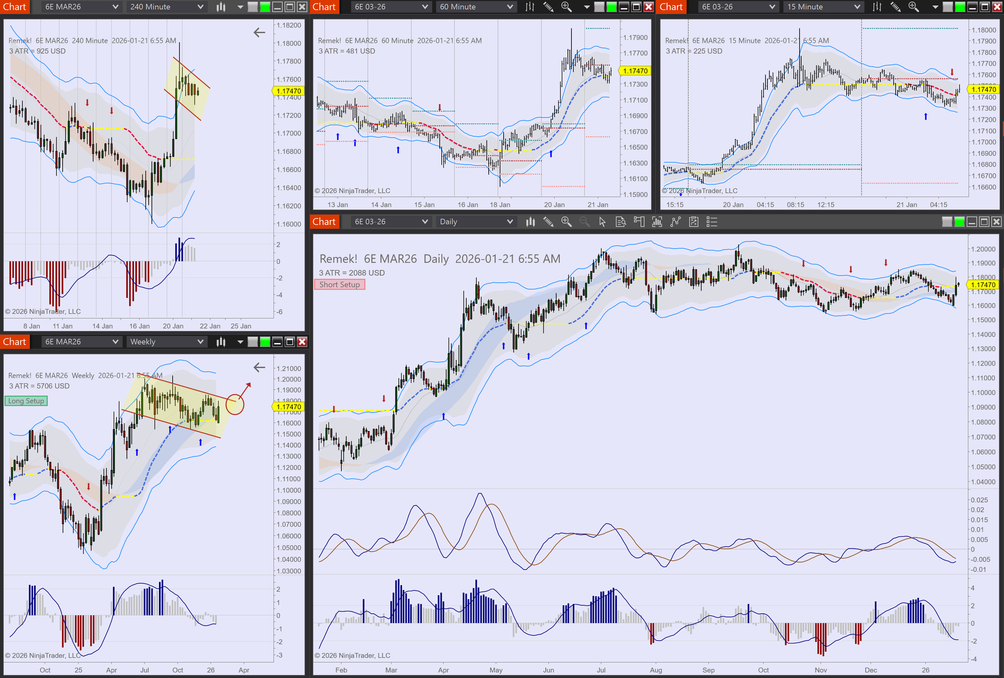Toggle green link button in Weekly chart
The image size is (1004, 678).
point(265,342)
